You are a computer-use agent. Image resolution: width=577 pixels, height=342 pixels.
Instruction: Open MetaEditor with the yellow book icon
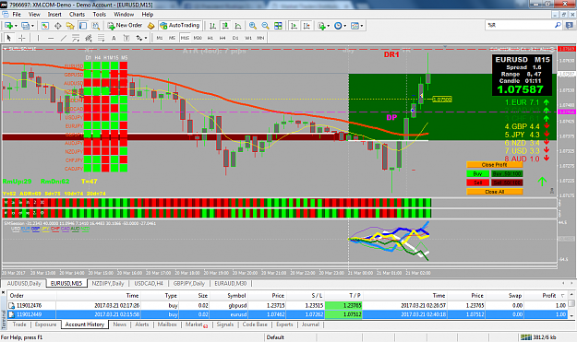[150, 25]
